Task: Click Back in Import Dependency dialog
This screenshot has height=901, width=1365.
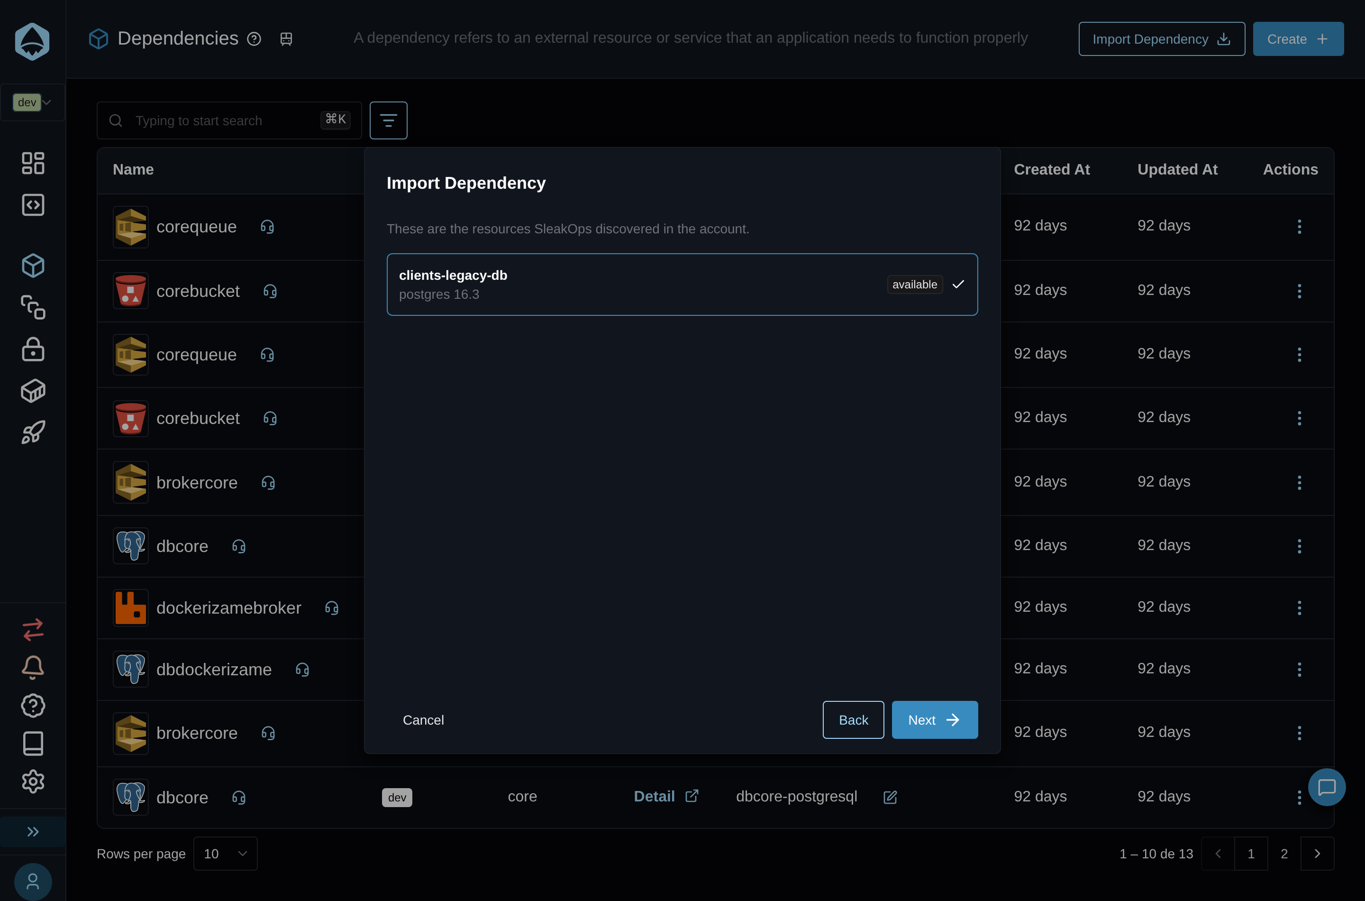Action: point(853,720)
